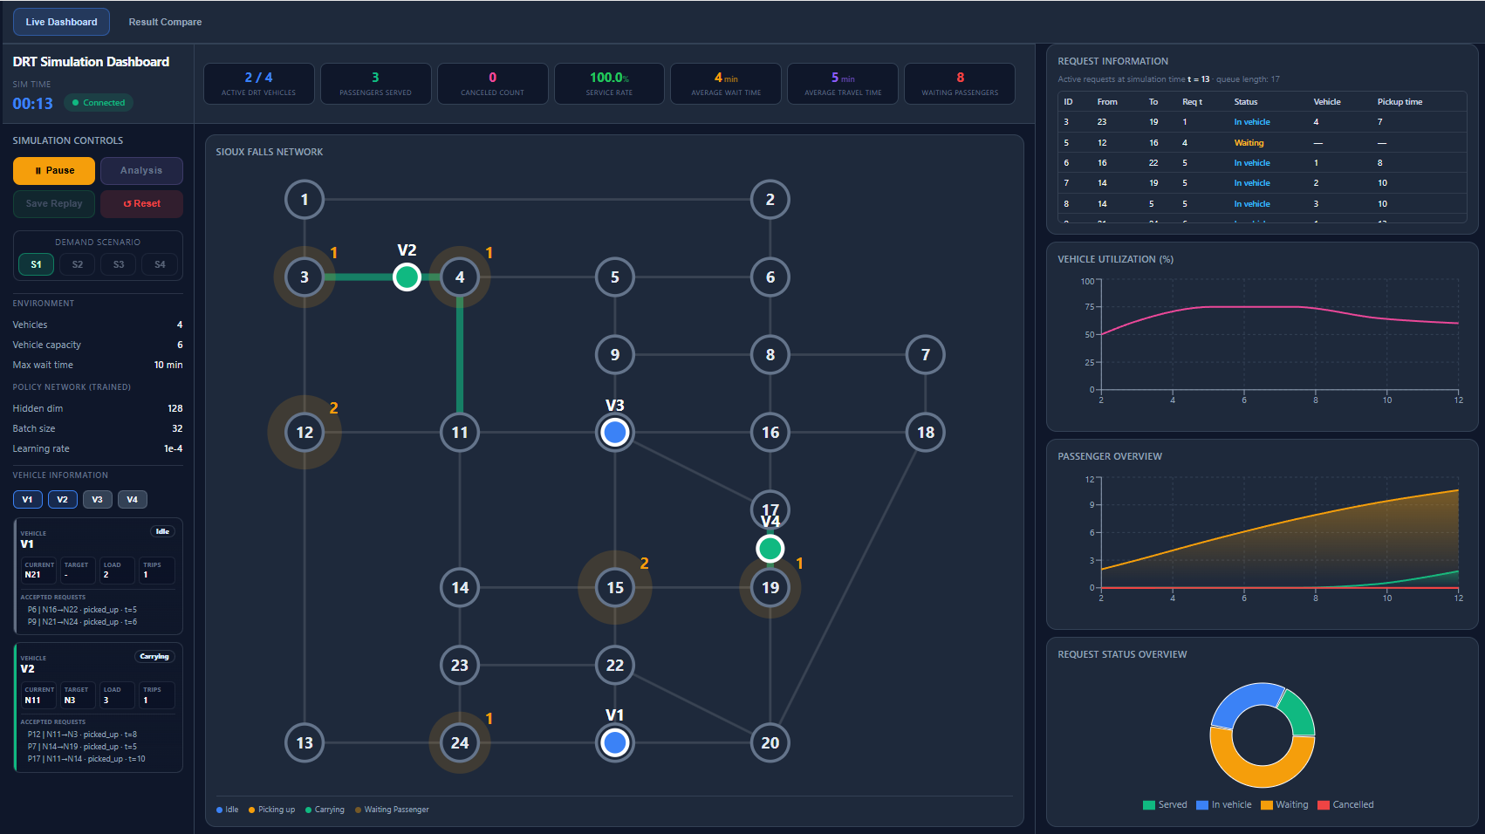Click the V1 vehicle marker near node 24
Screen dimensions: 1485x834
pos(615,742)
